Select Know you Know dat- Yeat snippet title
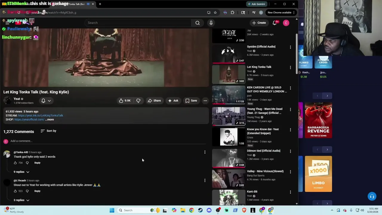This screenshot has width=382, height=215. 263,131
